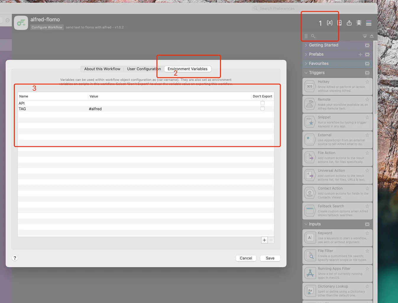Screen dimensions: 398x303
Task: Click the plus icon beside Prefabs
Action: [360, 54]
